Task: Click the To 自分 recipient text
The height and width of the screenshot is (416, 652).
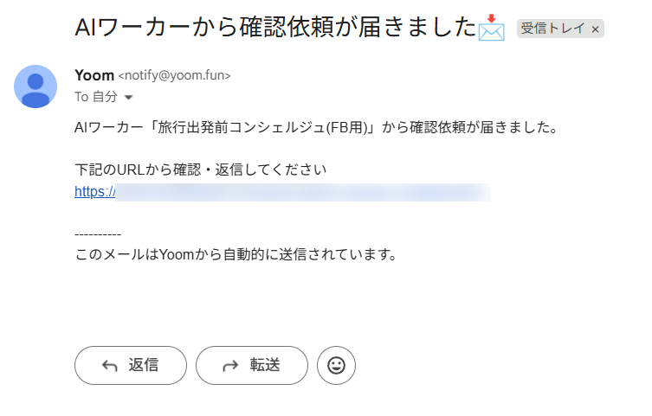Action: 96,97
